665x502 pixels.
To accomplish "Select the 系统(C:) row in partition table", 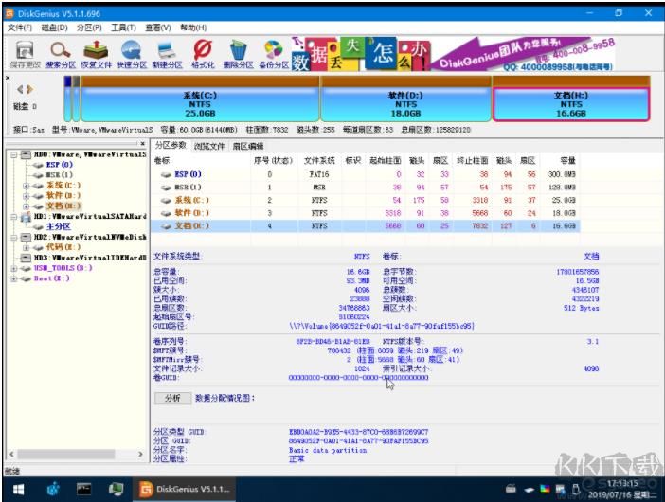I will [x=366, y=200].
